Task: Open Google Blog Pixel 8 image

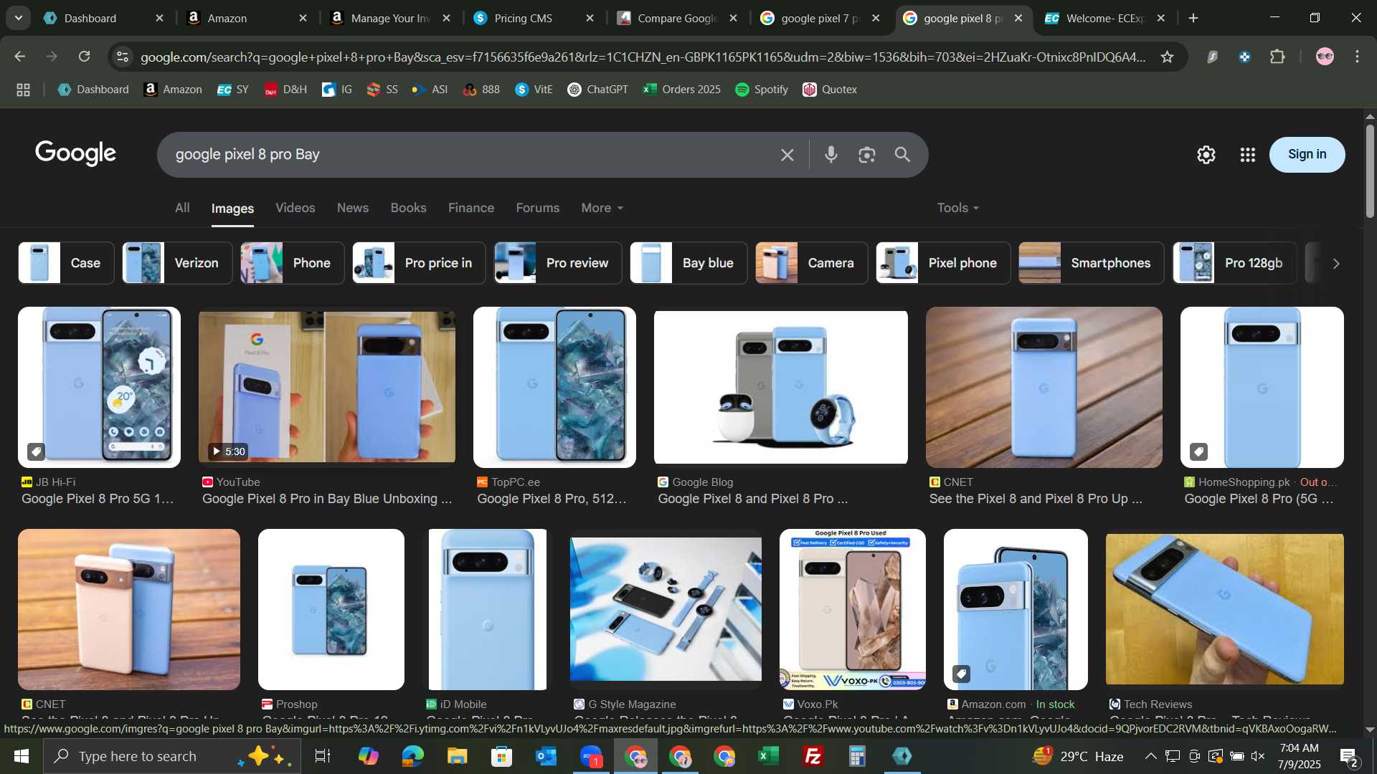Action: 780,387
